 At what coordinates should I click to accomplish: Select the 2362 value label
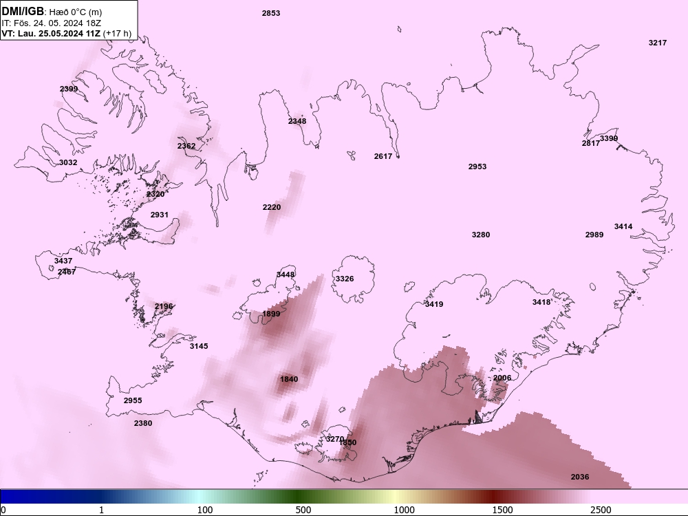click(186, 146)
